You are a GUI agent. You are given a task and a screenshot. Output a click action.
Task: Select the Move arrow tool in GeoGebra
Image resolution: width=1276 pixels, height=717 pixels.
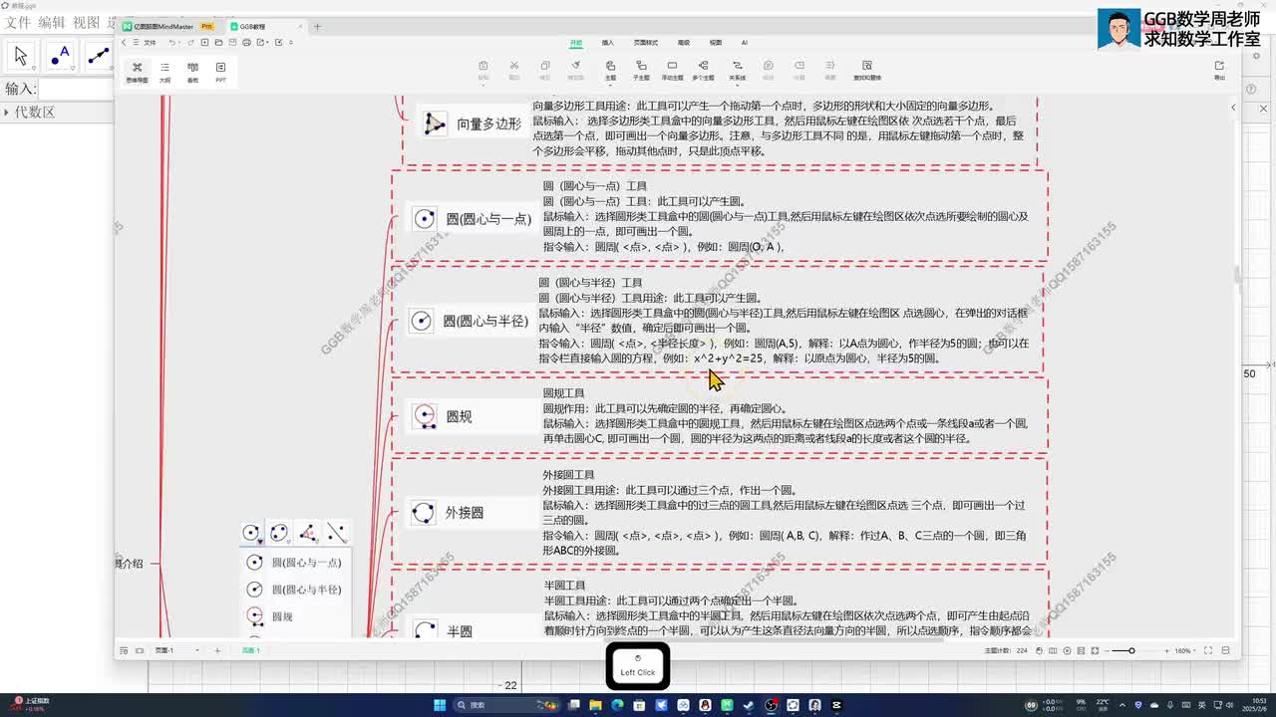click(21, 57)
